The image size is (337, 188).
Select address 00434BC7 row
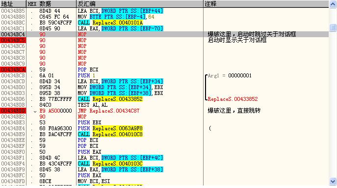13,52
